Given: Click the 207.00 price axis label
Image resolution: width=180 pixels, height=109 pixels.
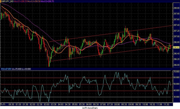Looking at the screenshot, I should pos(176,36).
